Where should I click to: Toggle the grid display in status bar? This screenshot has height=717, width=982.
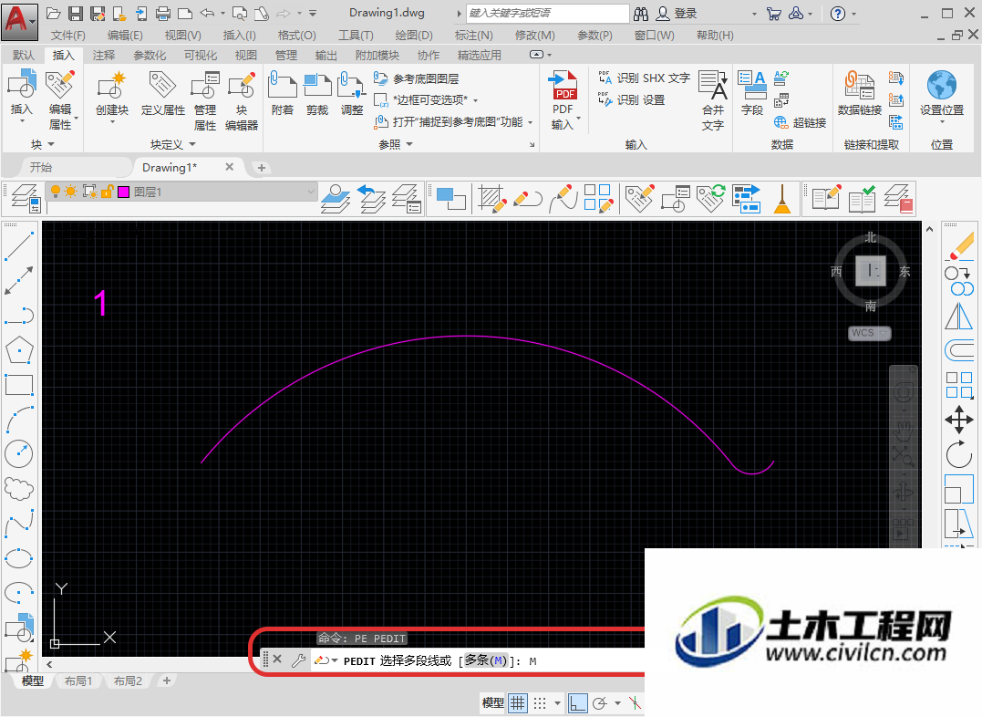click(517, 703)
